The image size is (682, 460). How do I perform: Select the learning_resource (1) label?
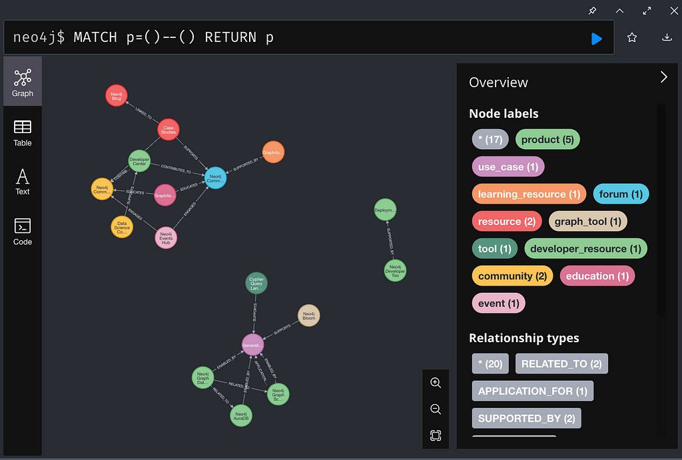click(x=529, y=194)
